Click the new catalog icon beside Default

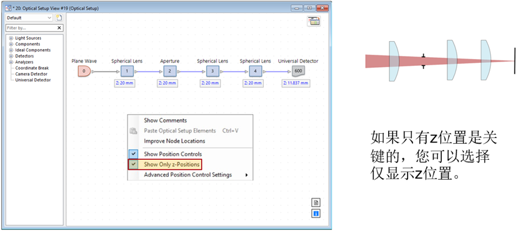pyautogui.click(x=58, y=18)
